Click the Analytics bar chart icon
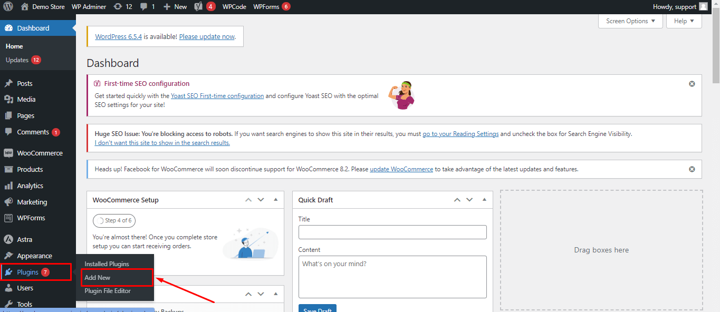The height and width of the screenshot is (312, 720). tap(8, 186)
